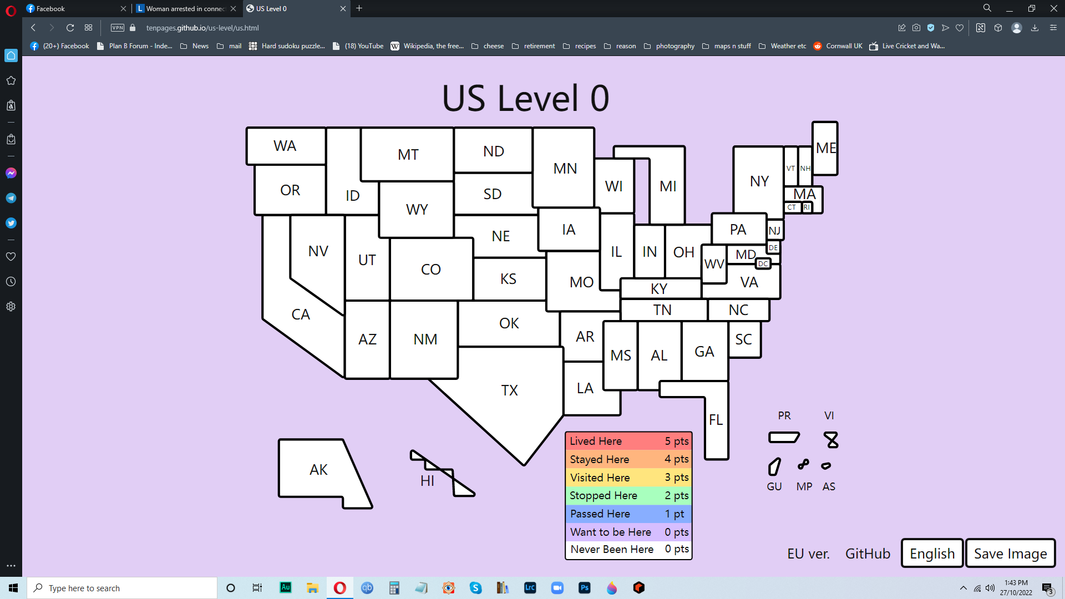Click the snapshot camera icon in the address bar
The height and width of the screenshot is (599, 1065).
coord(916,28)
